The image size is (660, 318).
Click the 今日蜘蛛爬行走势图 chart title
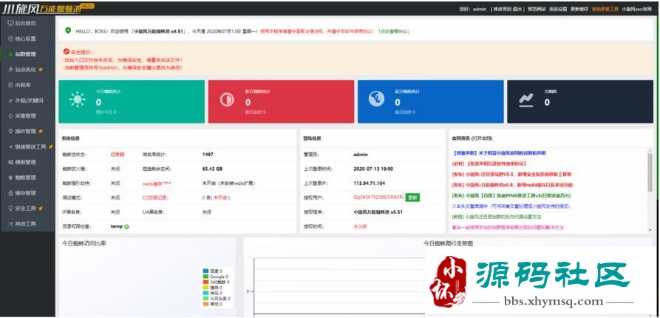point(449,243)
